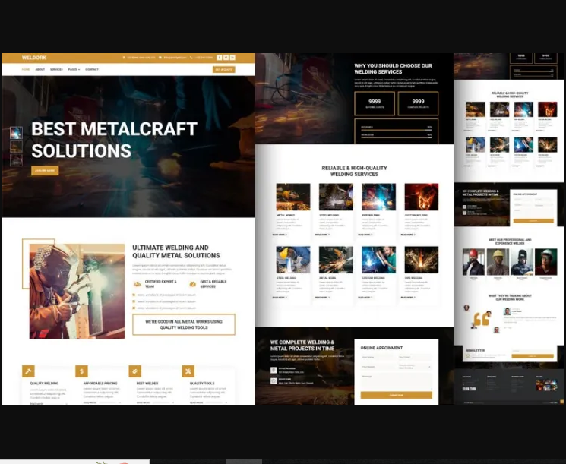Viewport: 566px width, 464px height.
Task: Click the Quality Welding hammer icon
Action: coord(28,371)
